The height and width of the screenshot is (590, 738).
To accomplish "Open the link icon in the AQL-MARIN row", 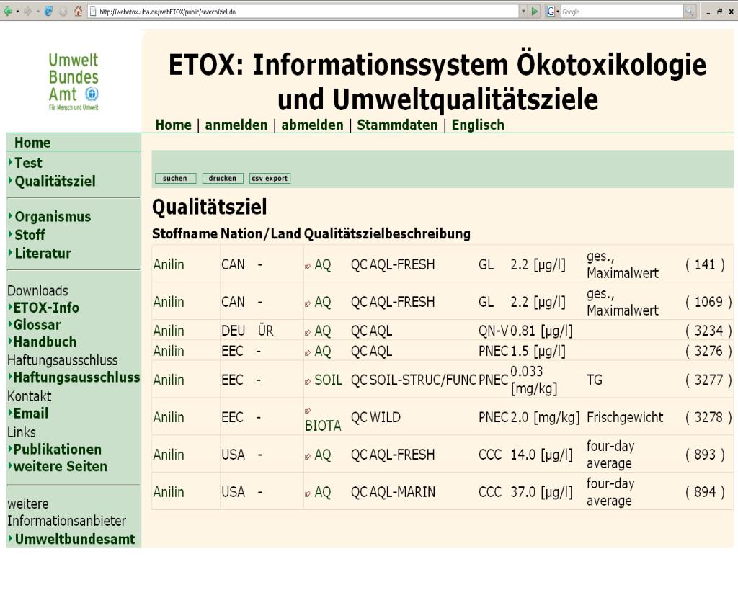I will (307, 494).
